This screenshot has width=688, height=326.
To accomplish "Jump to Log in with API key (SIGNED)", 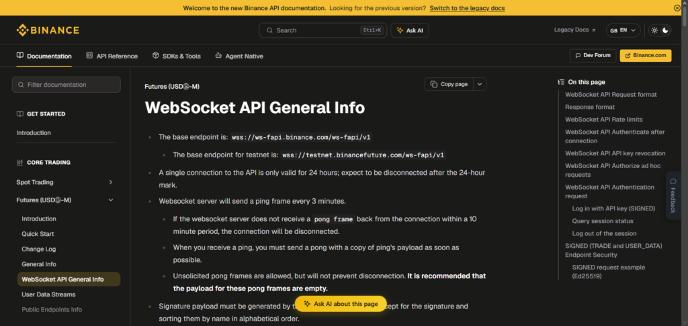I will pyautogui.click(x=613, y=208).
